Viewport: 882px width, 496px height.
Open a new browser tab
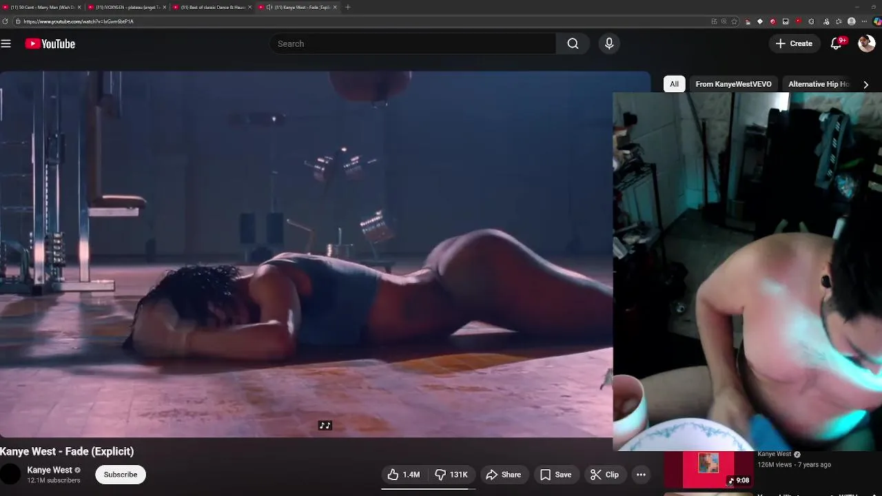(348, 7)
